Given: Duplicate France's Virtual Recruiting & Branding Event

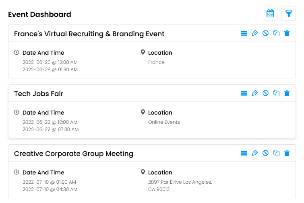Looking at the screenshot, I should point(276,33).
